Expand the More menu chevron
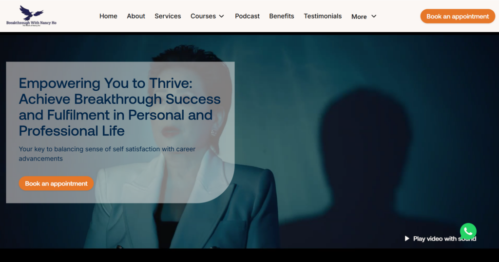 tap(374, 16)
